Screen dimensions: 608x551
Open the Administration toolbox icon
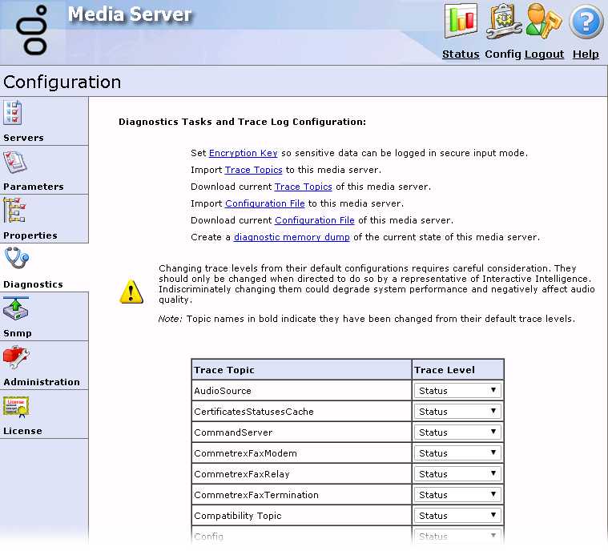click(x=15, y=357)
